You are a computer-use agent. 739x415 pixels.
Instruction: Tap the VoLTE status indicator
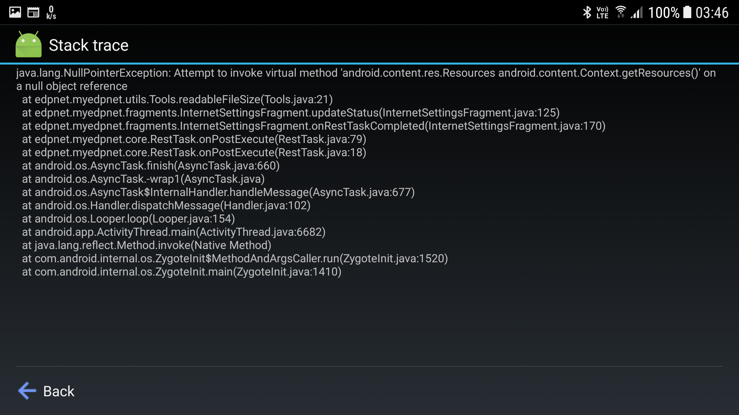(x=602, y=13)
